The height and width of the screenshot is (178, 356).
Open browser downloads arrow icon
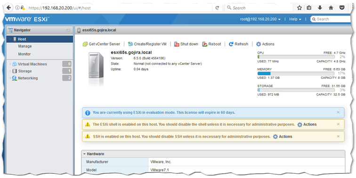(x=320, y=8)
